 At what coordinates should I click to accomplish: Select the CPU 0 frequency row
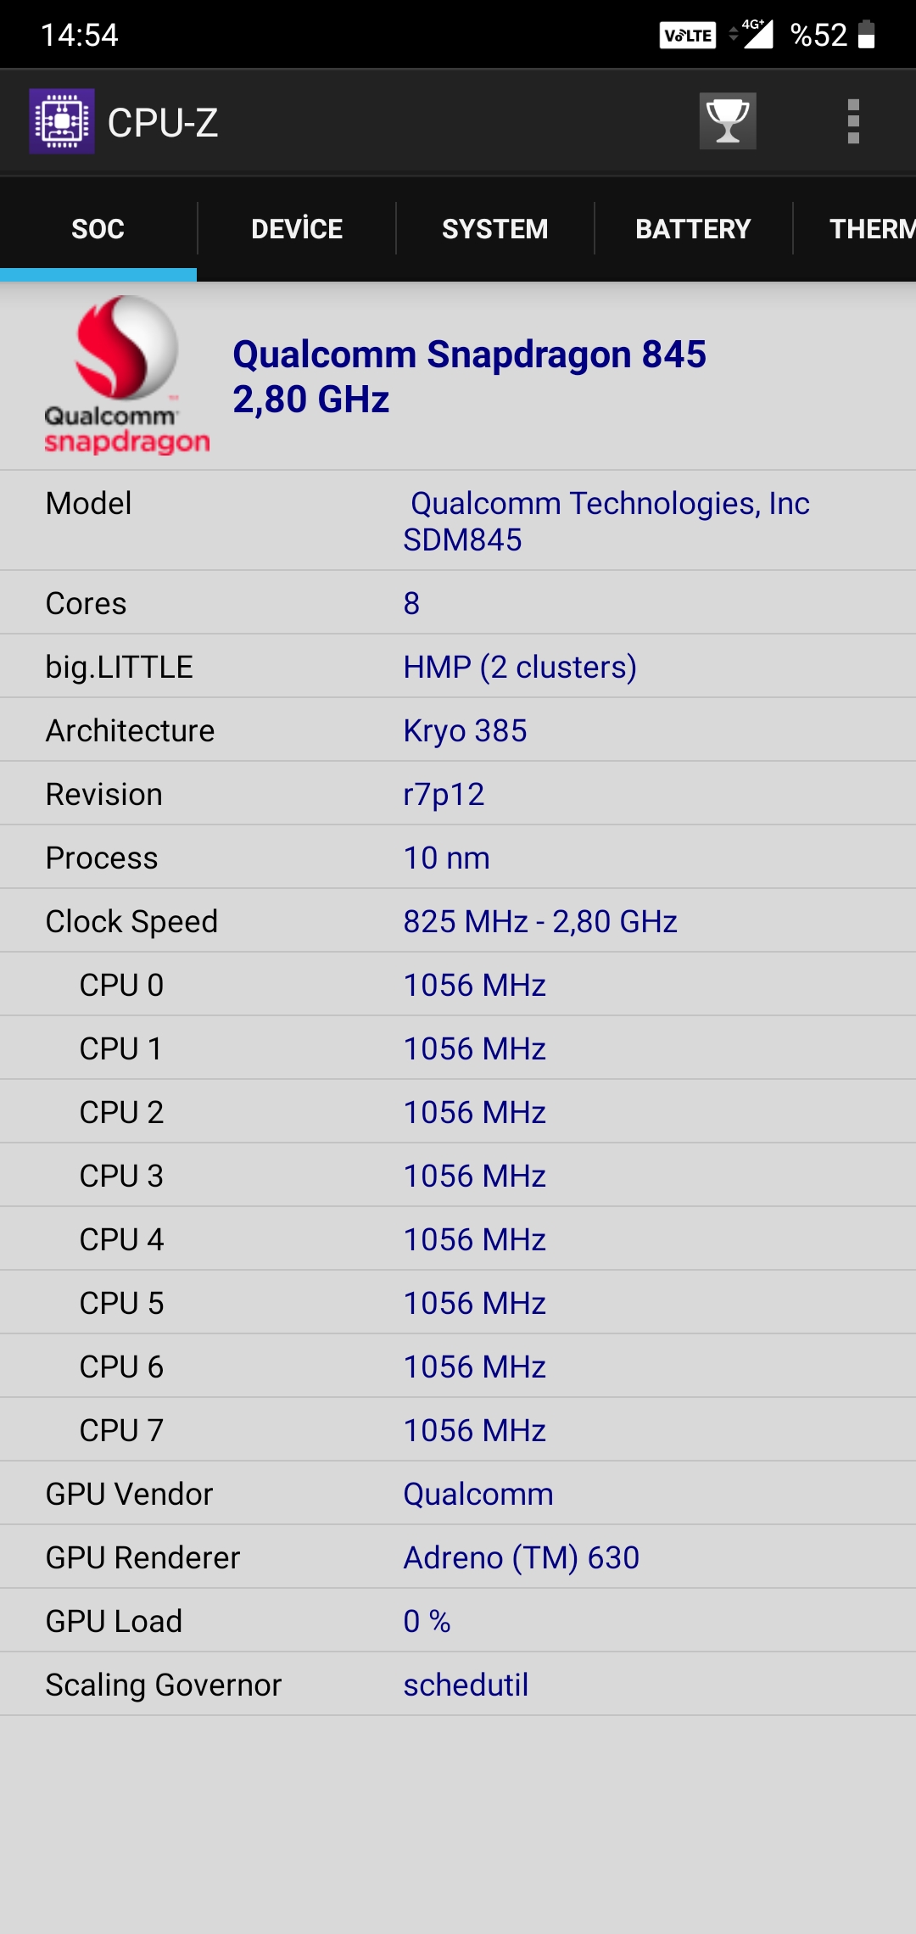[x=458, y=984]
